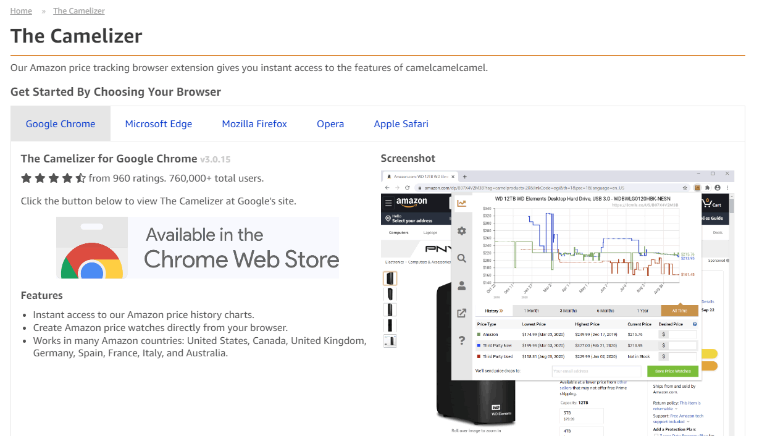The width and height of the screenshot is (762, 436).
Task: Click the green Save Price Watches button
Action: coord(673,371)
